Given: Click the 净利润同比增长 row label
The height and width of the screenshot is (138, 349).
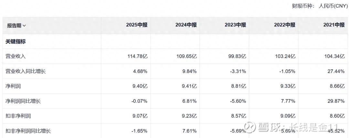Looking at the screenshot, I should point(23,101).
